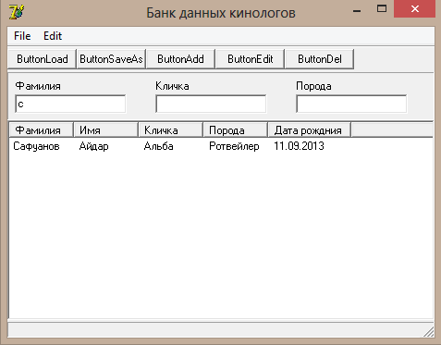Click the Кличка label above the filter

tap(172, 86)
